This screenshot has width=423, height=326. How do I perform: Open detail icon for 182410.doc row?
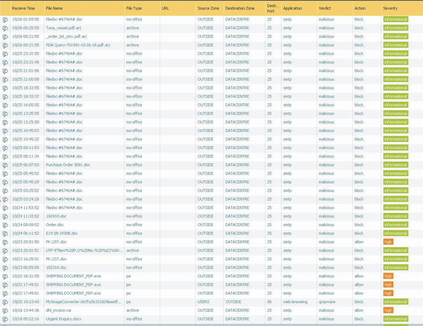(x=5, y=216)
